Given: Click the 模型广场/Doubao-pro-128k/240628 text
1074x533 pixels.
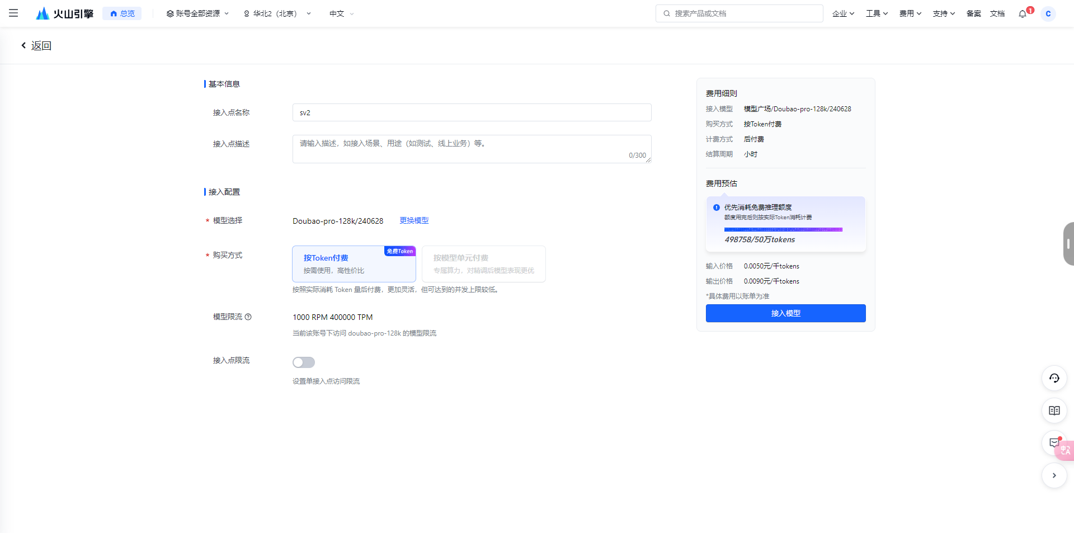Looking at the screenshot, I should (x=797, y=109).
